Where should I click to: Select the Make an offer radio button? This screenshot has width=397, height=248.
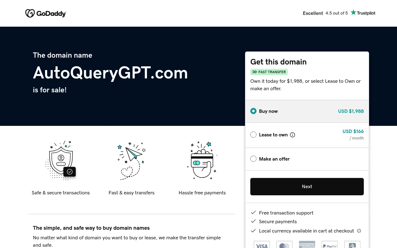coord(253,159)
